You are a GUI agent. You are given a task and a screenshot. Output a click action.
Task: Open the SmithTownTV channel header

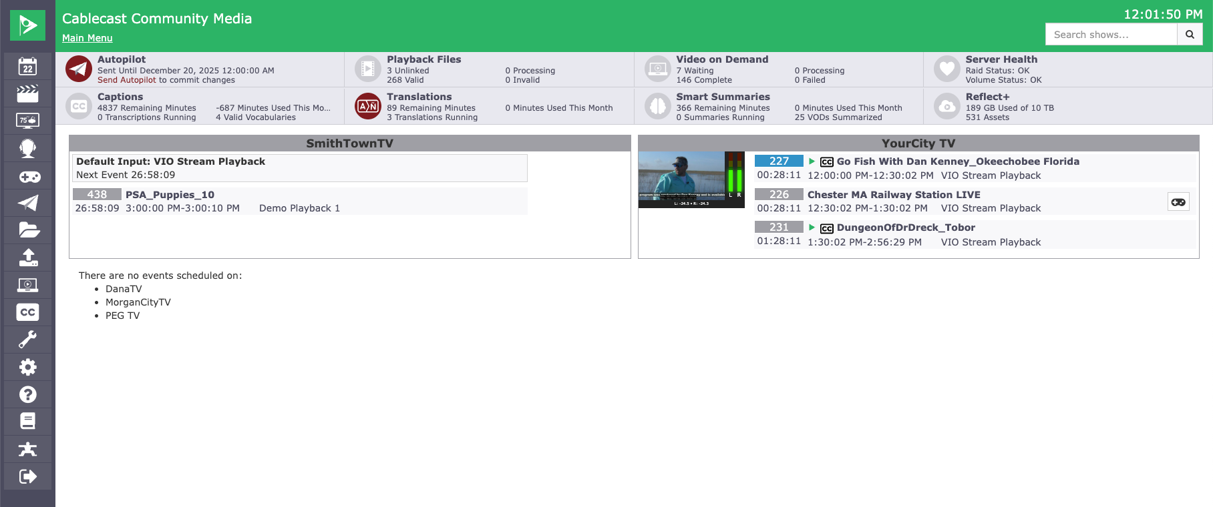click(x=350, y=143)
